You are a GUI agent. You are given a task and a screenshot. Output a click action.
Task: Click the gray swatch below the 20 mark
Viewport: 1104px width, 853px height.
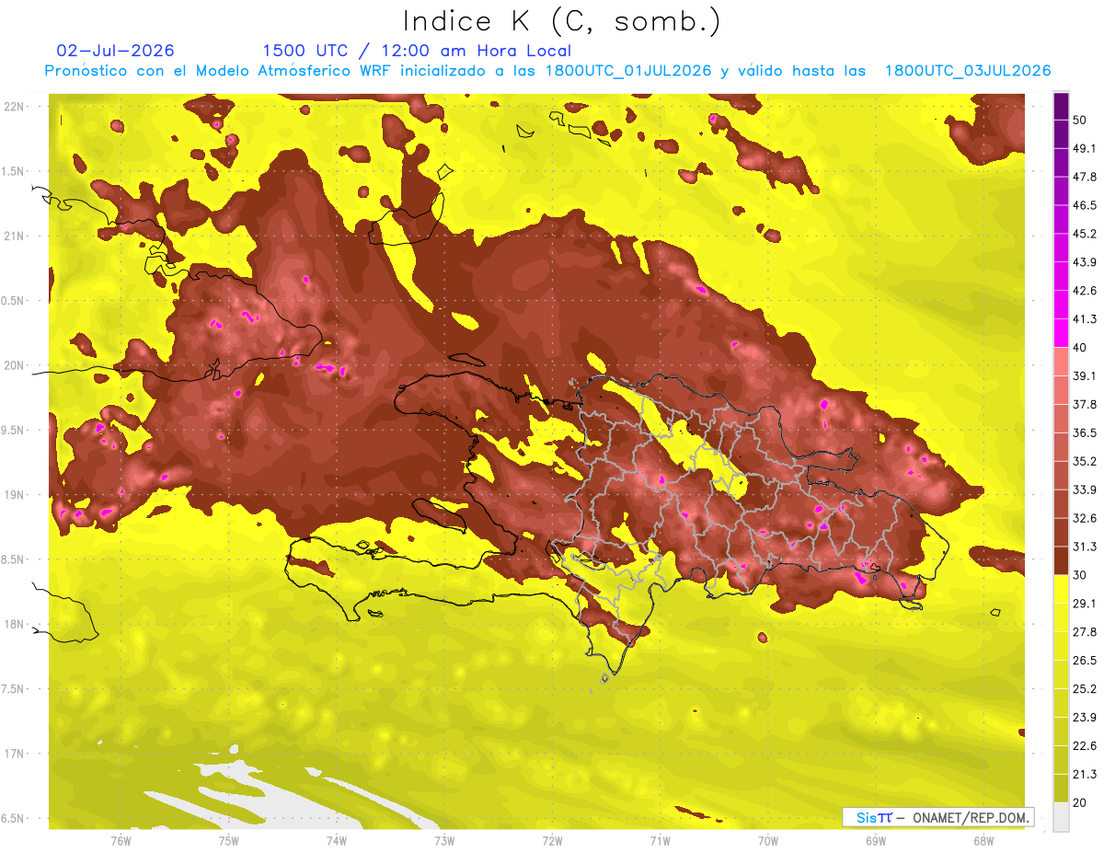point(1061,817)
